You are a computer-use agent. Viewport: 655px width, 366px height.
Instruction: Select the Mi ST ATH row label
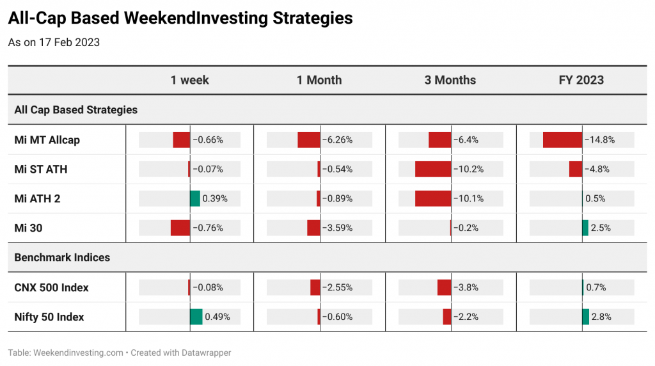point(41,169)
